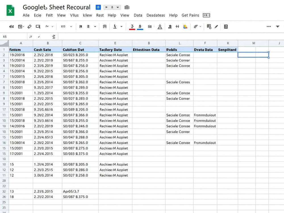
Task: Click the select-all corner of the grid
Action: click(x=4, y=43)
